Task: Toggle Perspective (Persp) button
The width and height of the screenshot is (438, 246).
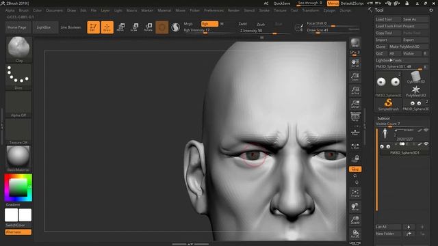Action: pos(355,117)
